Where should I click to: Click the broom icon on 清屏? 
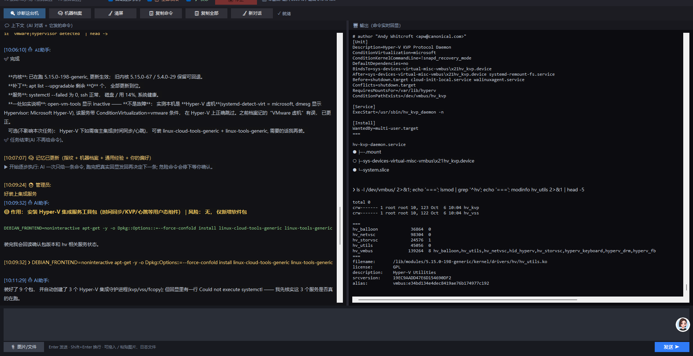pos(110,13)
